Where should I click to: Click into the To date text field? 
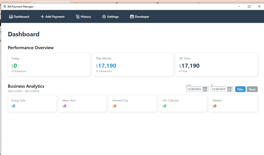coord(218,89)
